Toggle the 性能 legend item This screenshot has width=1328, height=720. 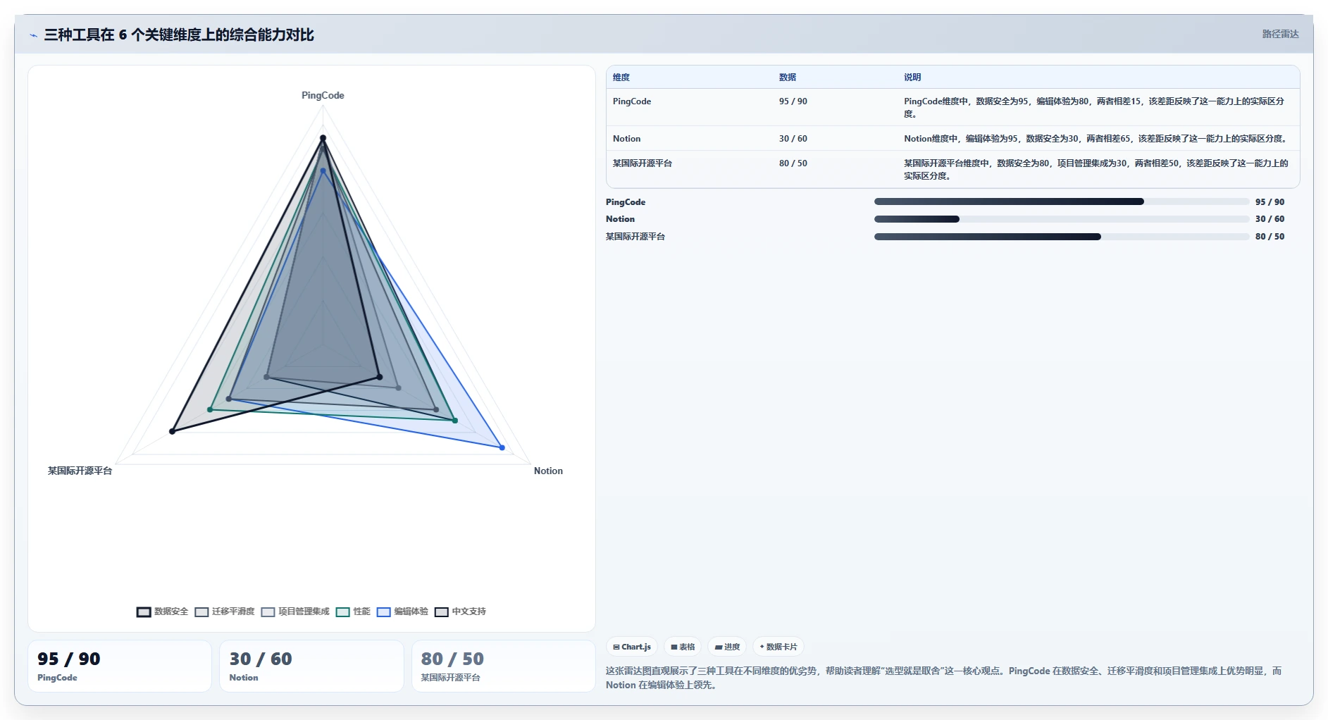(353, 612)
